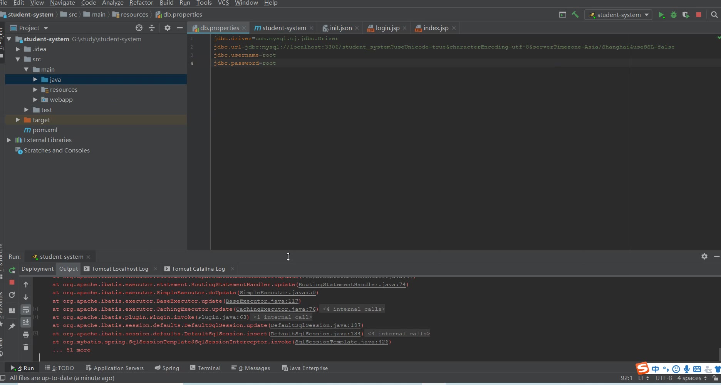
Task: Stop the running server with red square
Action: [x=699, y=15]
